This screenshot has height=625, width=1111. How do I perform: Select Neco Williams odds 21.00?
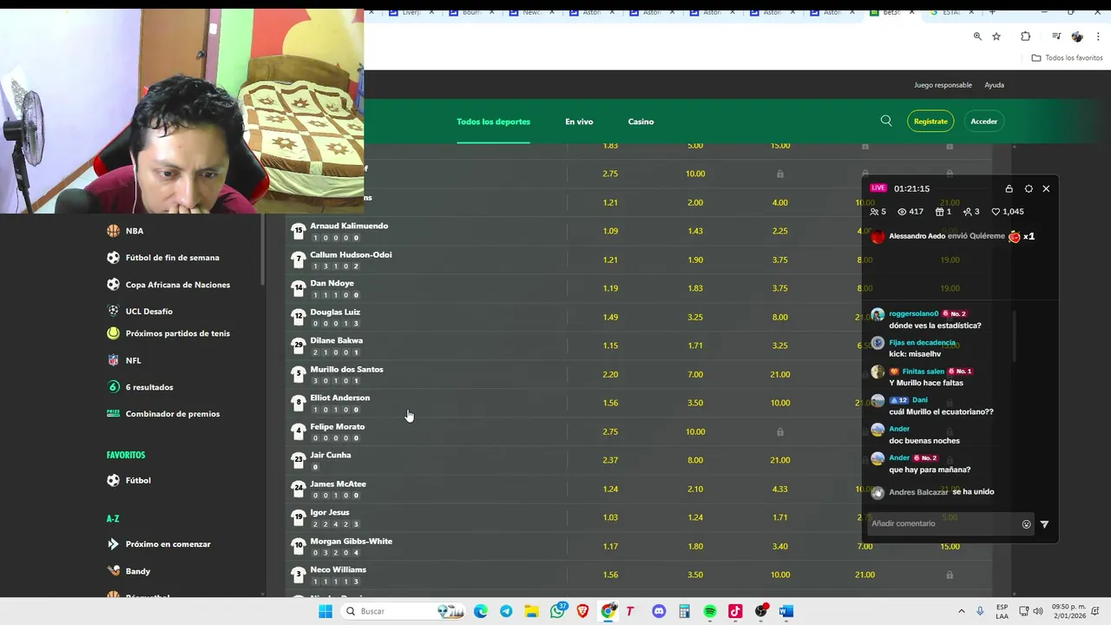[864, 575]
